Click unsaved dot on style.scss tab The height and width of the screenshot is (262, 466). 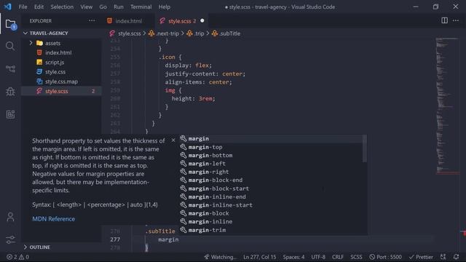pyautogui.click(x=202, y=21)
